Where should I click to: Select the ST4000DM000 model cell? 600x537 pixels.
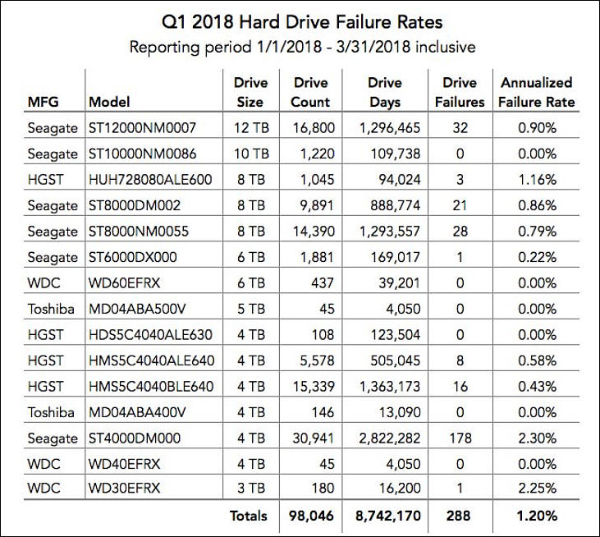pos(135,438)
